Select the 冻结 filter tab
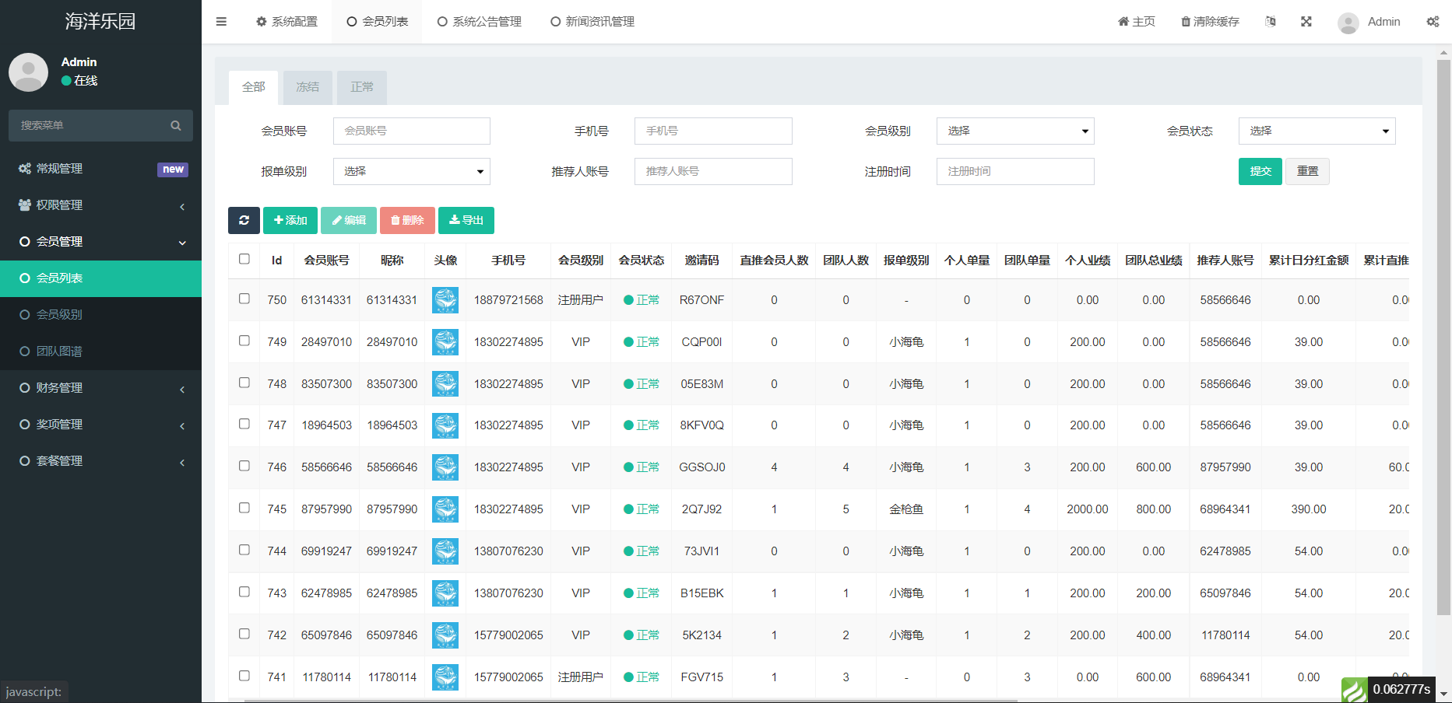This screenshot has height=703, width=1452. click(308, 87)
